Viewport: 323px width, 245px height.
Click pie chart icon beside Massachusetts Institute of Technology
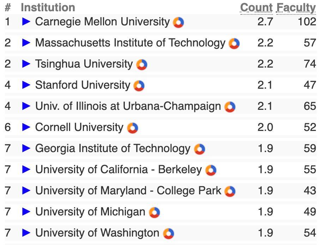[234, 44]
